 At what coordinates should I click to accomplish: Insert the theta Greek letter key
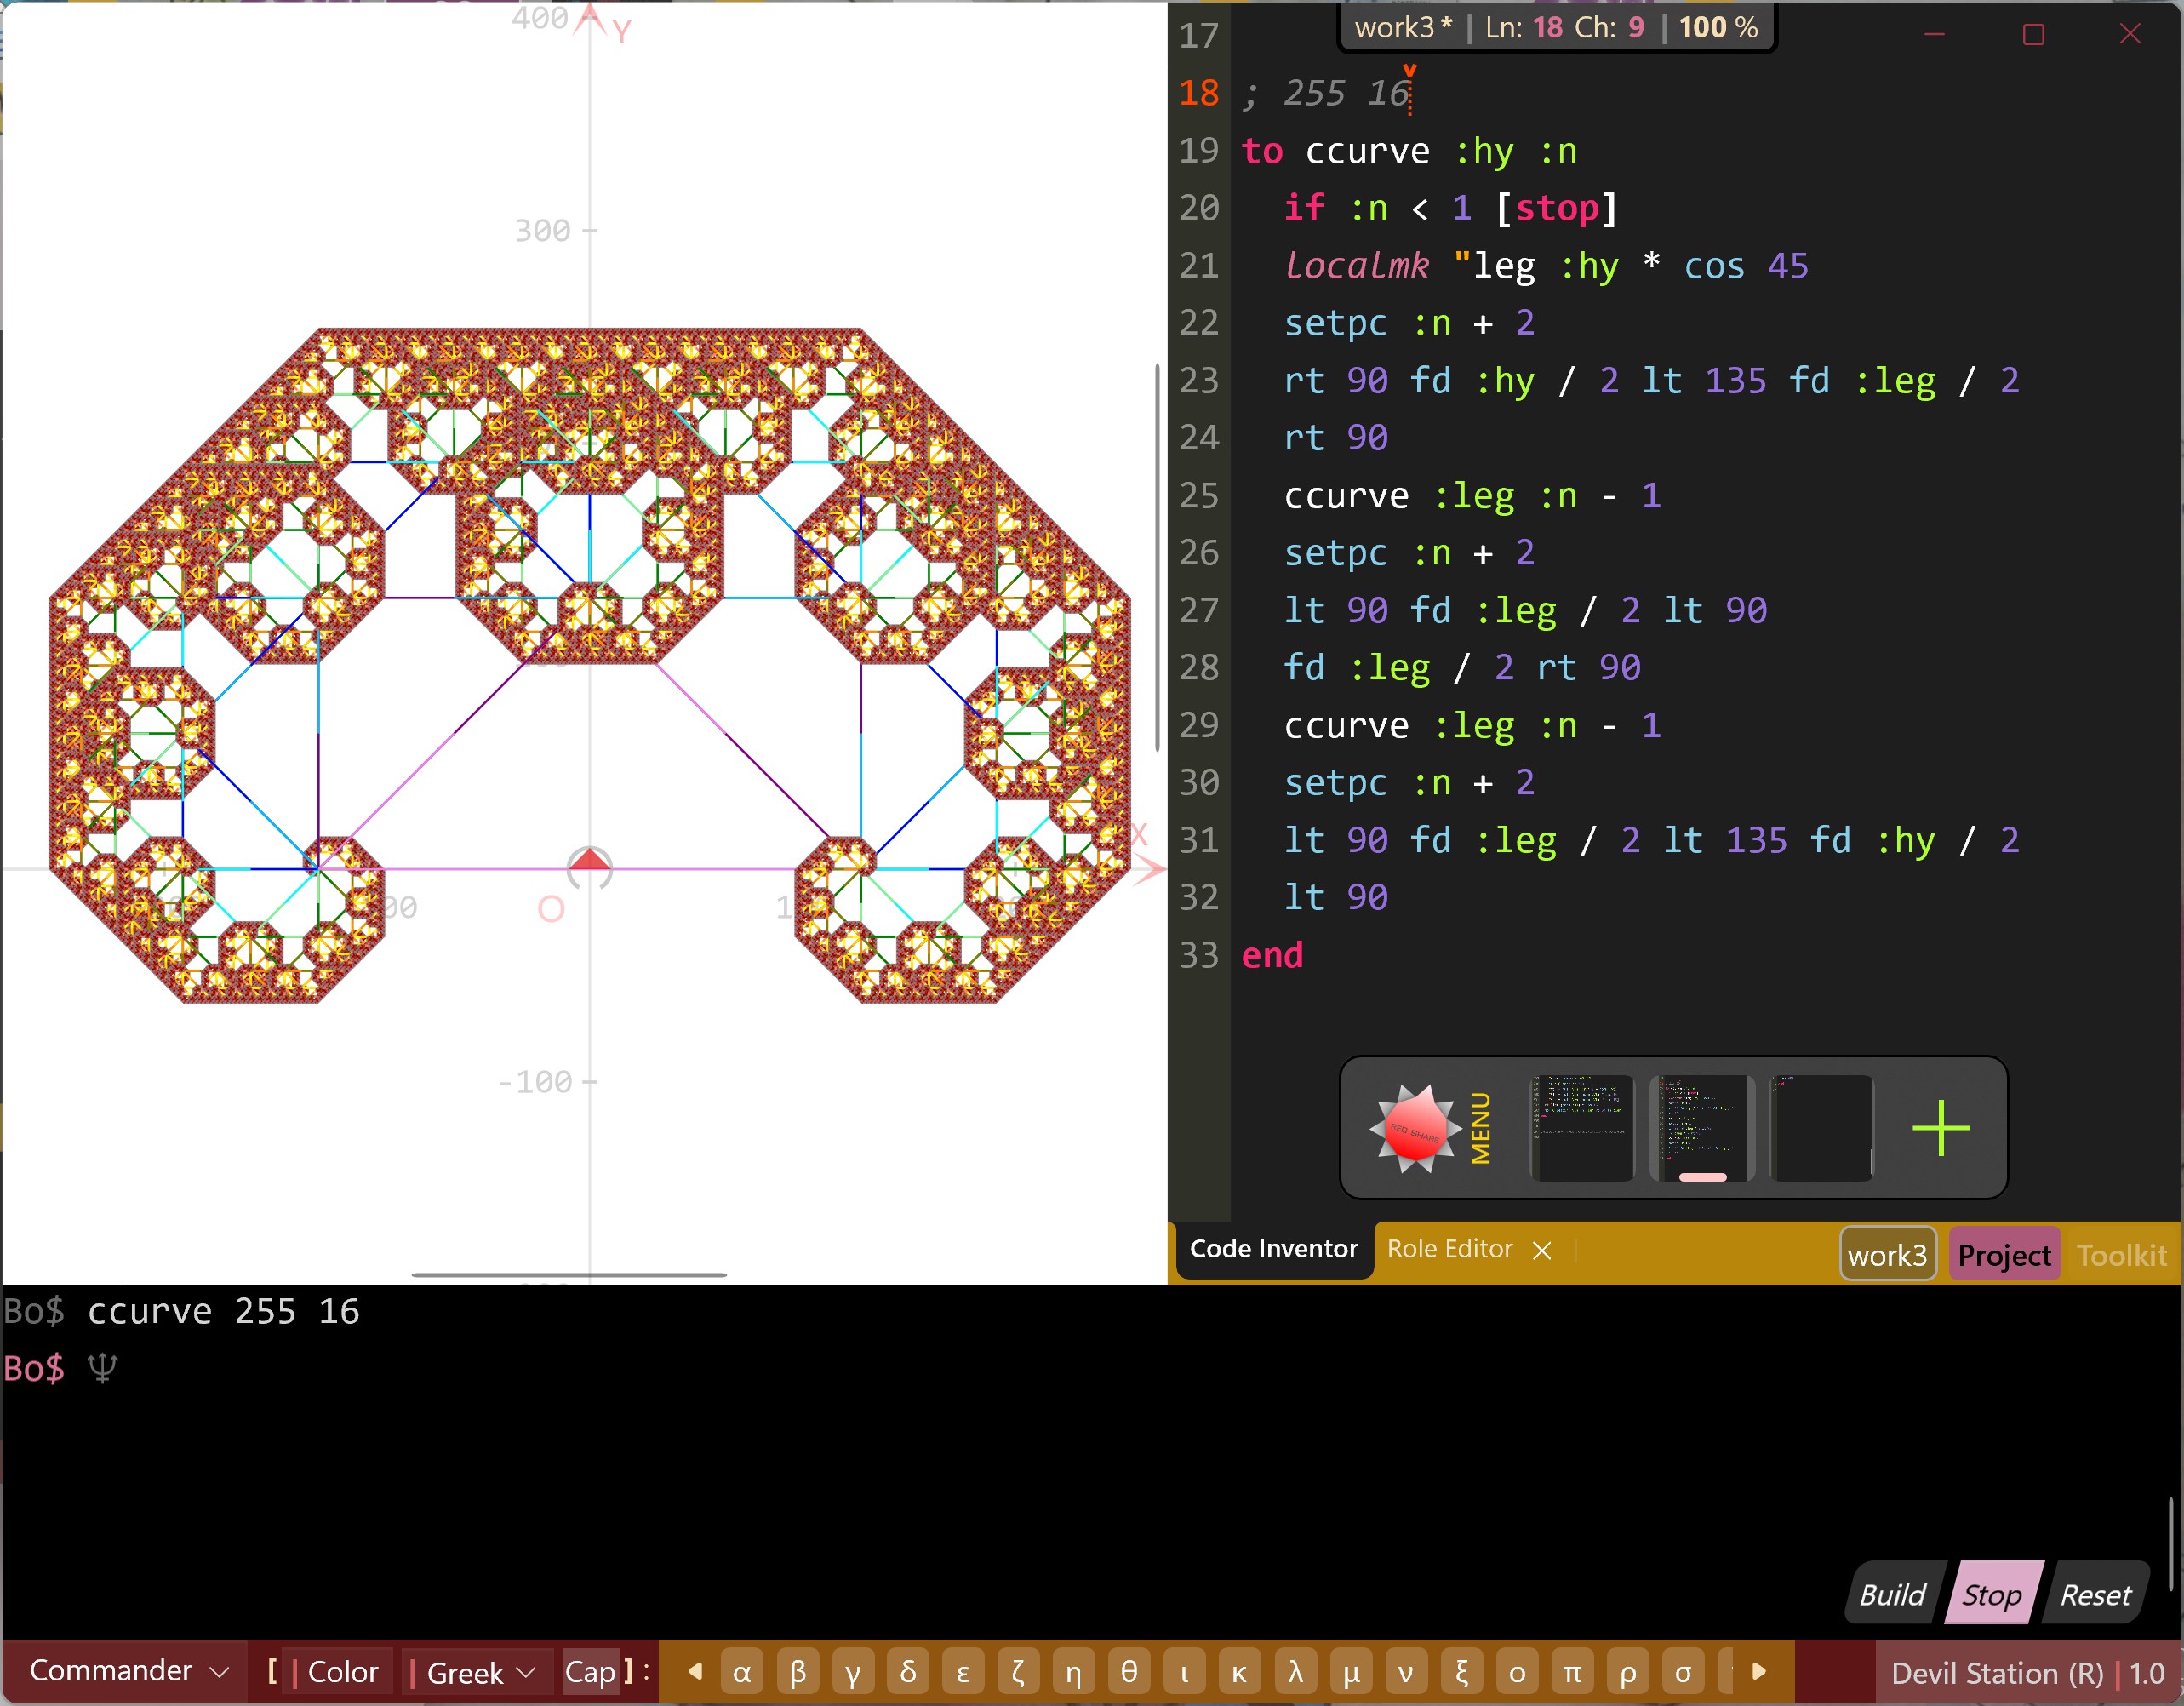pos(1128,1672)
